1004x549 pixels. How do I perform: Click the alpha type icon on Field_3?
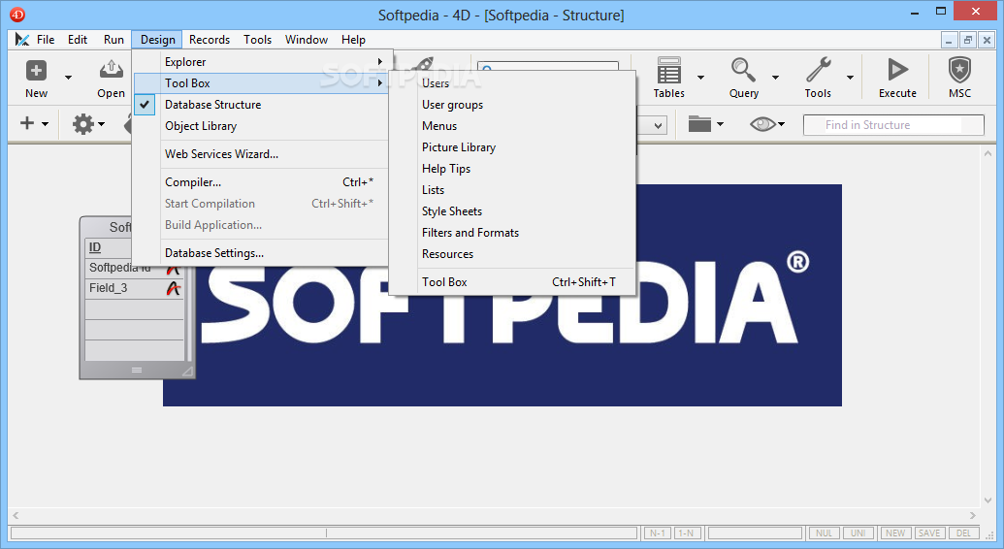[173, 288]
